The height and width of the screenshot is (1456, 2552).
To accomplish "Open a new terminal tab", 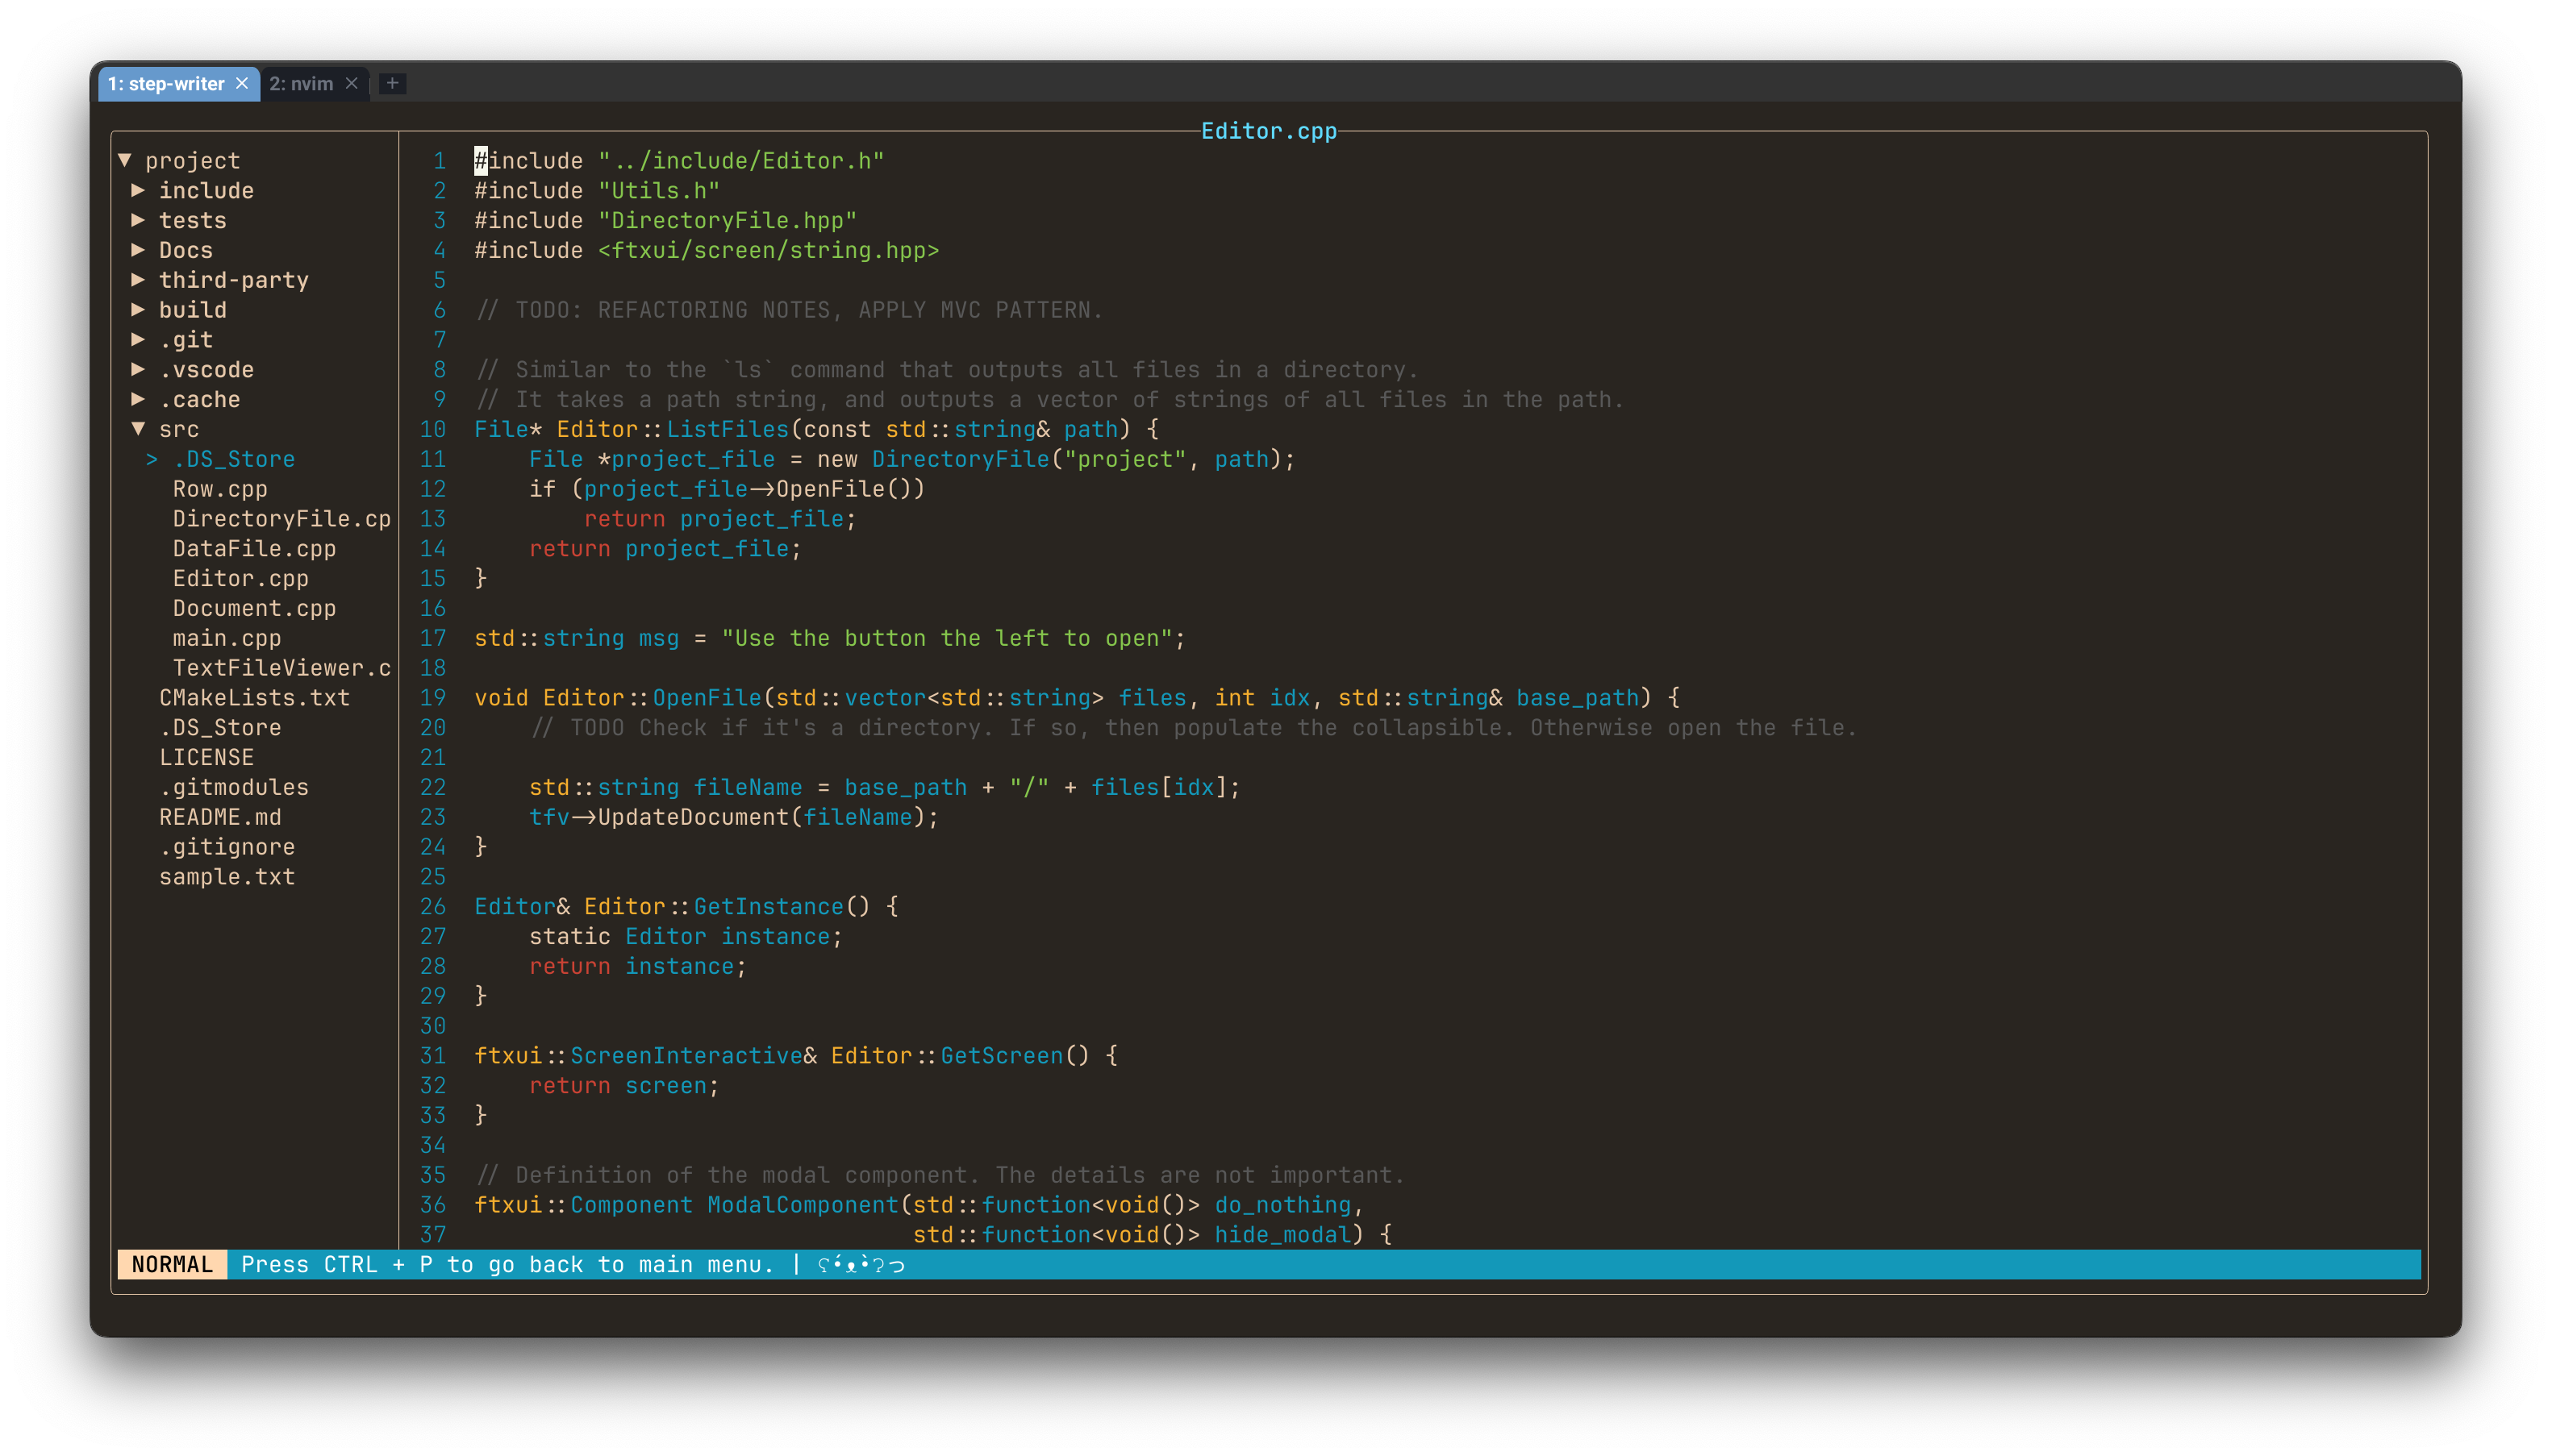I will pos(392,84).
